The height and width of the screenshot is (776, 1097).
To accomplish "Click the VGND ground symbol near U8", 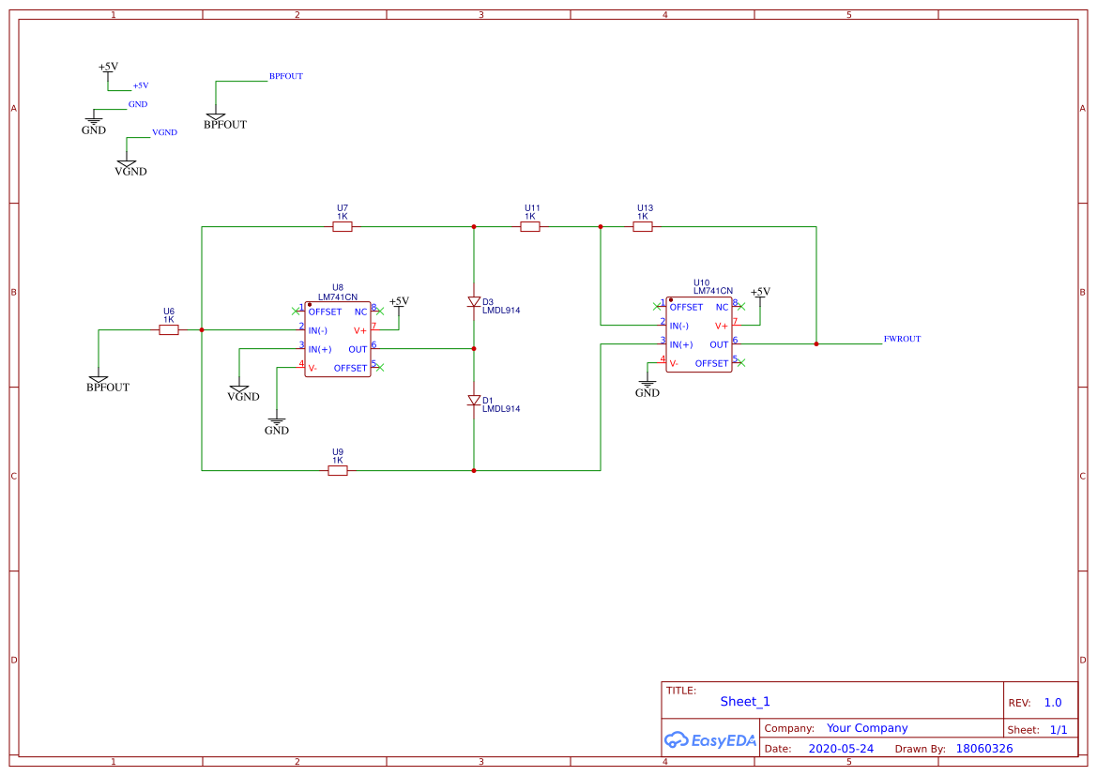I will 241,390.
